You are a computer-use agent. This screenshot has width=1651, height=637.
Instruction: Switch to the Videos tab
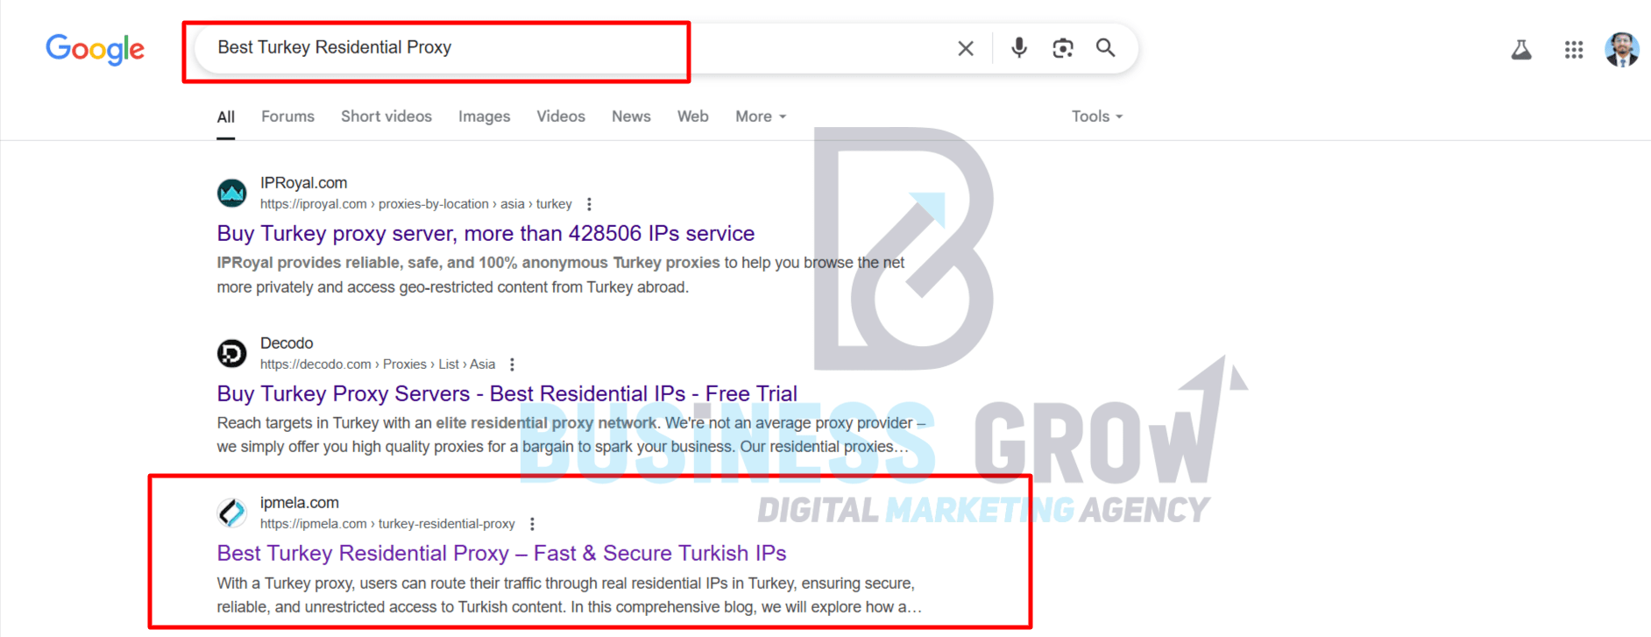pyautogui.click(x=561, y=117)
